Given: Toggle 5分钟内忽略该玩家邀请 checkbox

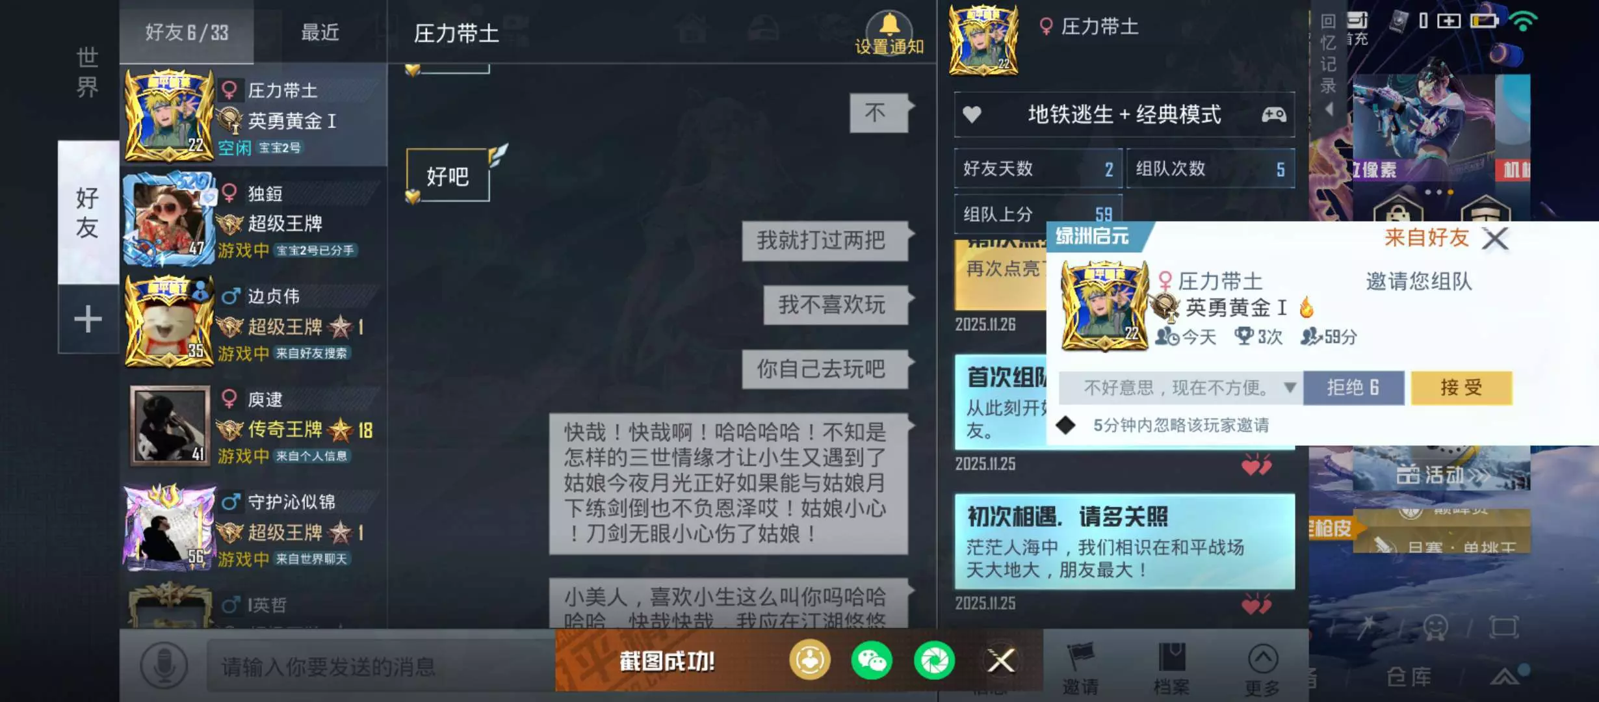Looking at the screenshot, I should 1065,425.
